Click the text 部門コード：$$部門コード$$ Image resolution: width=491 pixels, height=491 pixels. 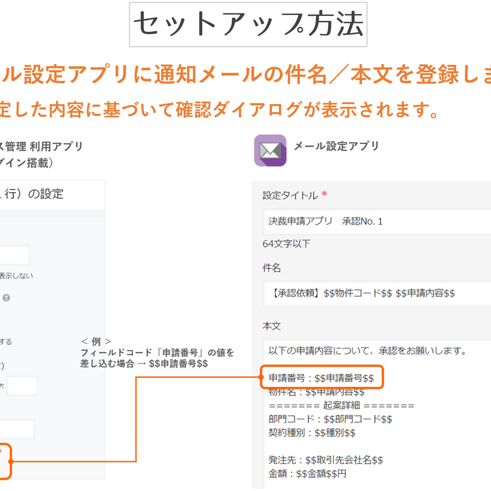click(x=330, y=419)
